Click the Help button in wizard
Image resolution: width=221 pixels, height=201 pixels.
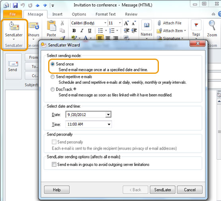point(57,190)
